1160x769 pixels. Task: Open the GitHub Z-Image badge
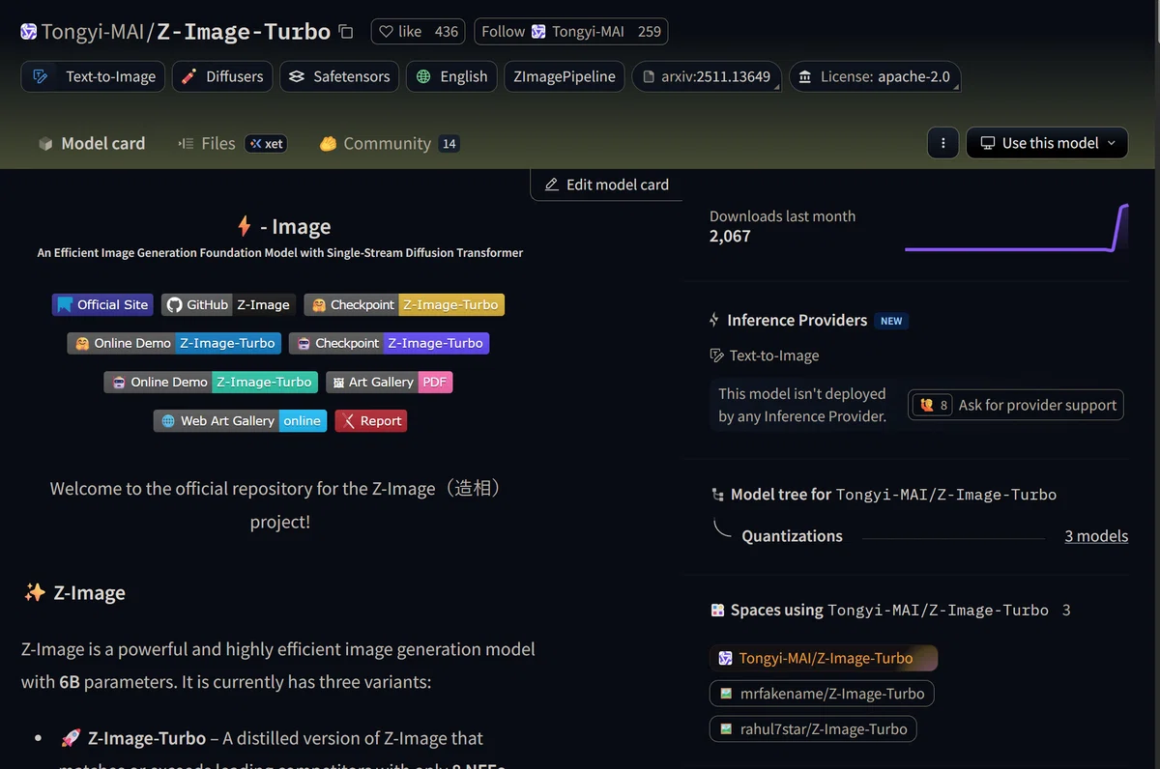[x=228, y=304]
